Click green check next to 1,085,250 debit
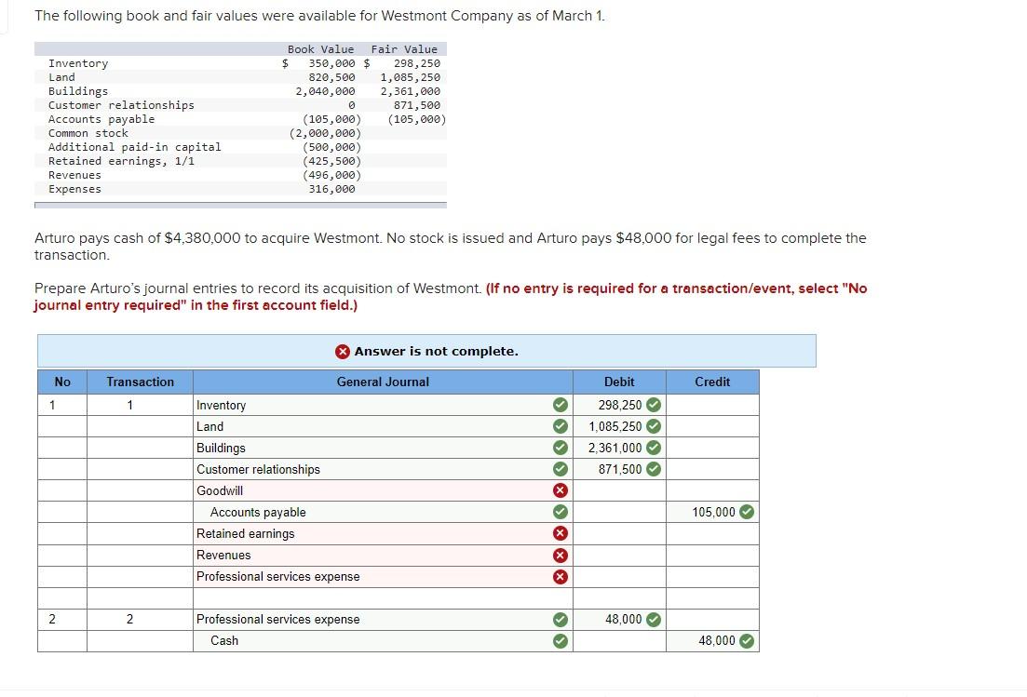The image size is (1027, 697). tap(654, 427)
